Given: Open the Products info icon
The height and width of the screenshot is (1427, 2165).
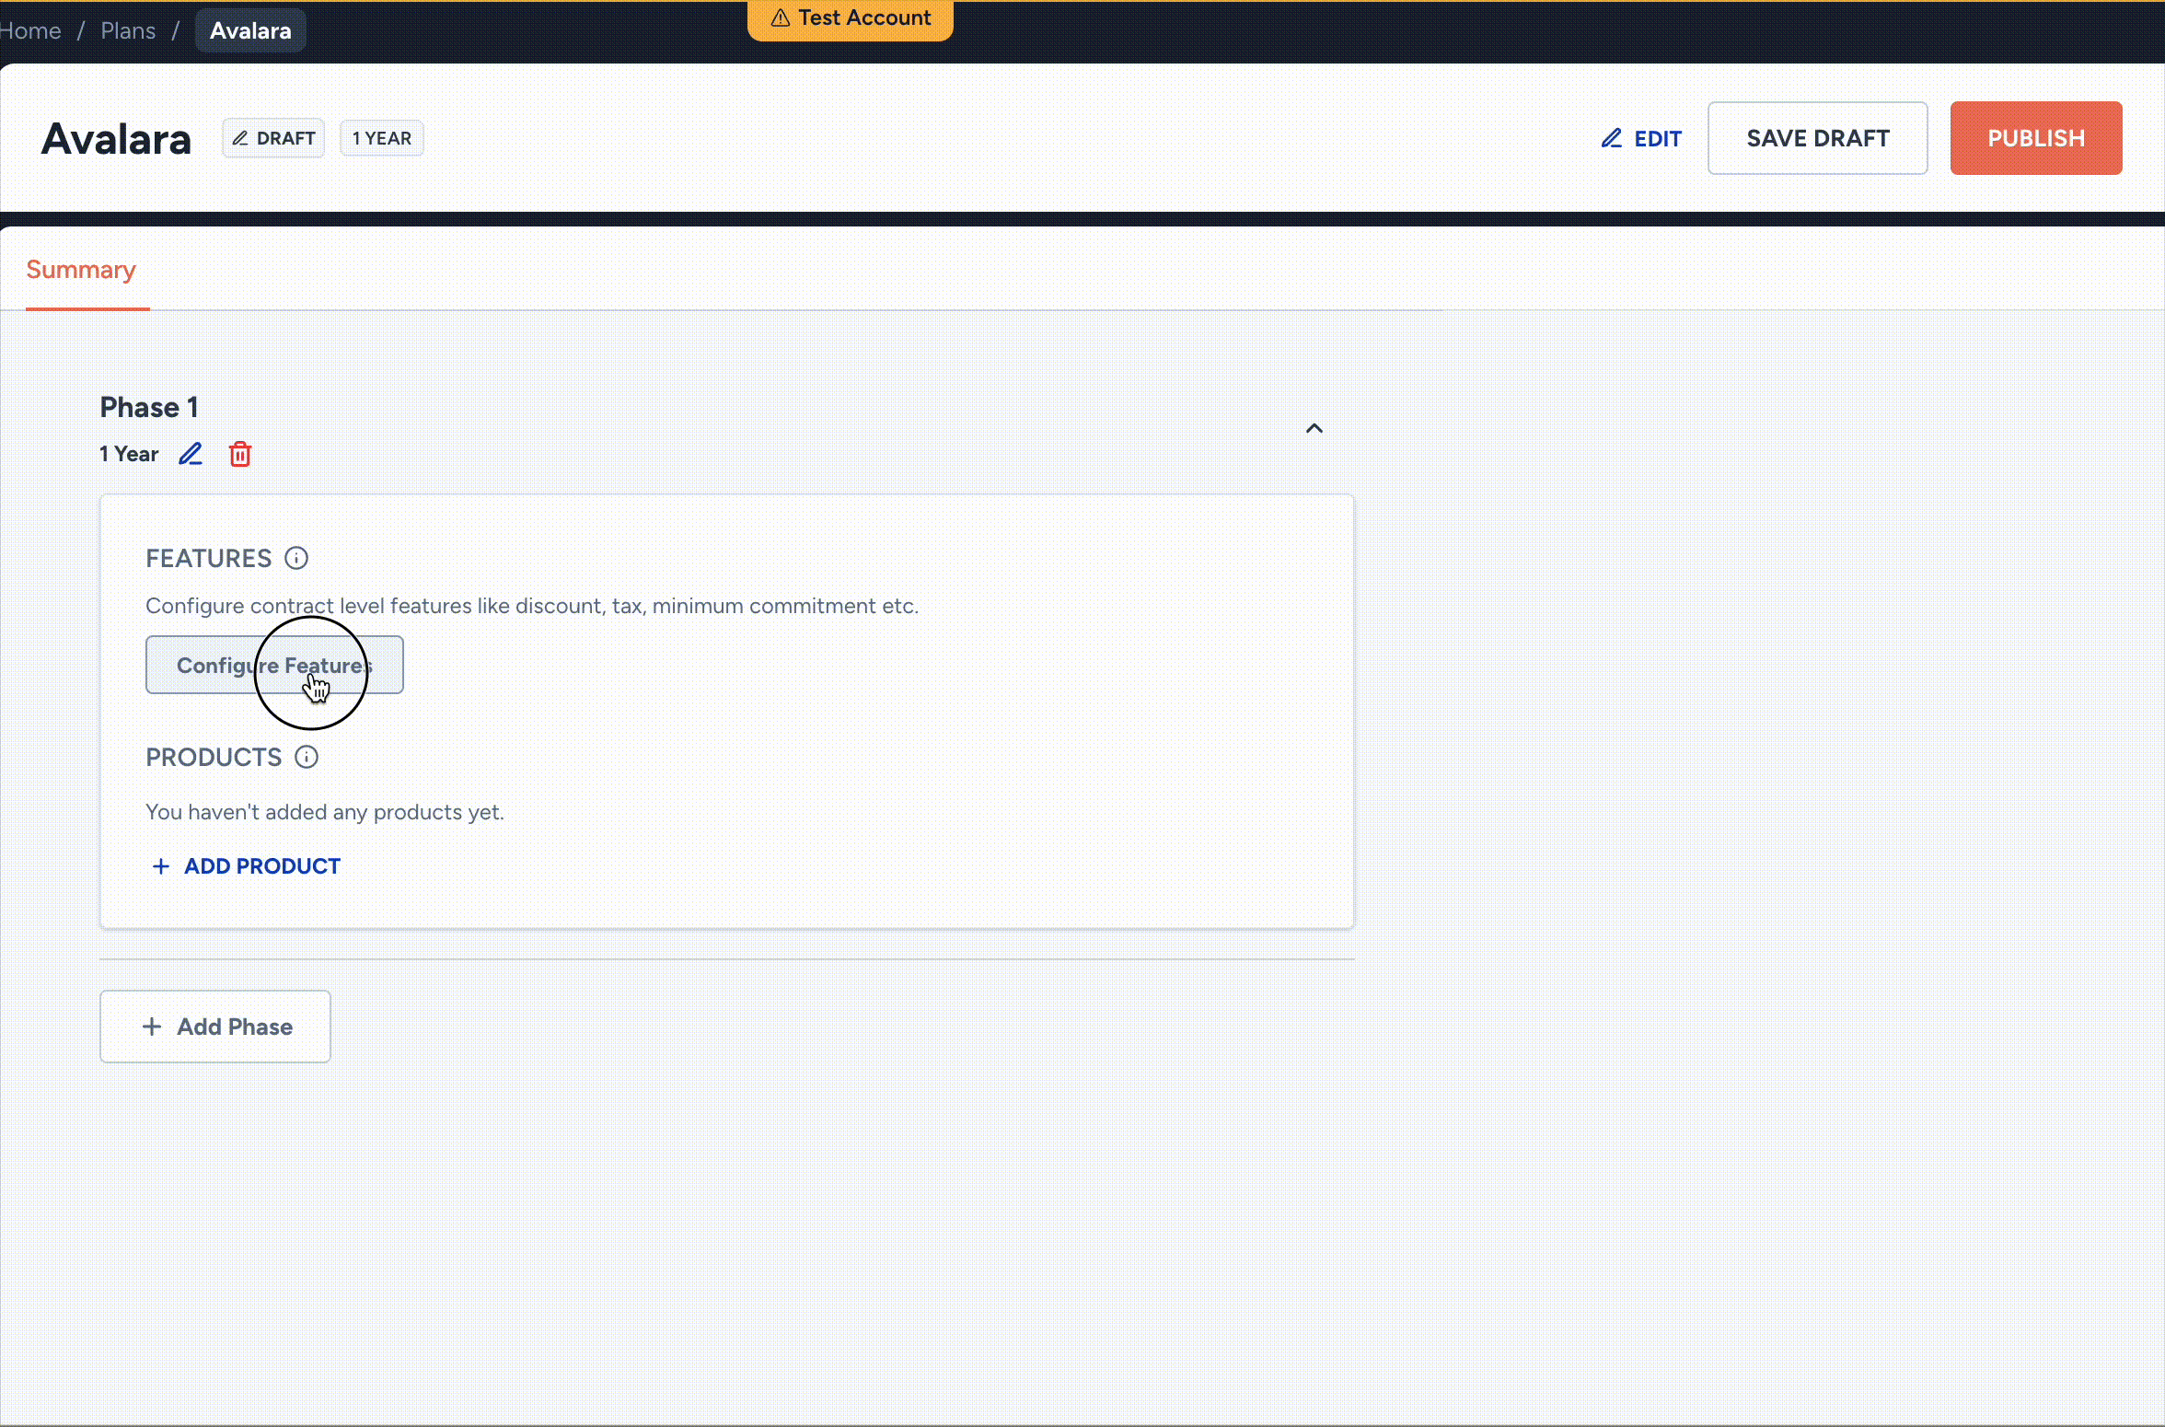Looking at the screenshot, I should [307, 757].
